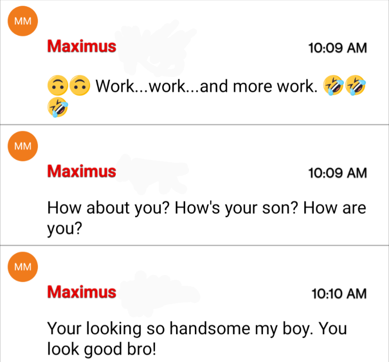Select the "Work...work...and more work." message text
Image resolution: width=389 pixels, height=362 pixels.
[206, 86]
